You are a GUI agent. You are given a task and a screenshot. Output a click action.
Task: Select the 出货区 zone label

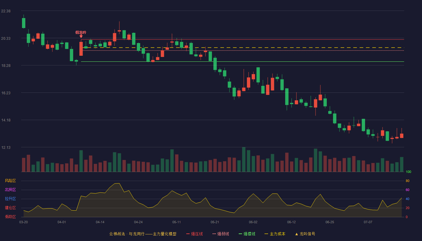click(x=10, y=190)
